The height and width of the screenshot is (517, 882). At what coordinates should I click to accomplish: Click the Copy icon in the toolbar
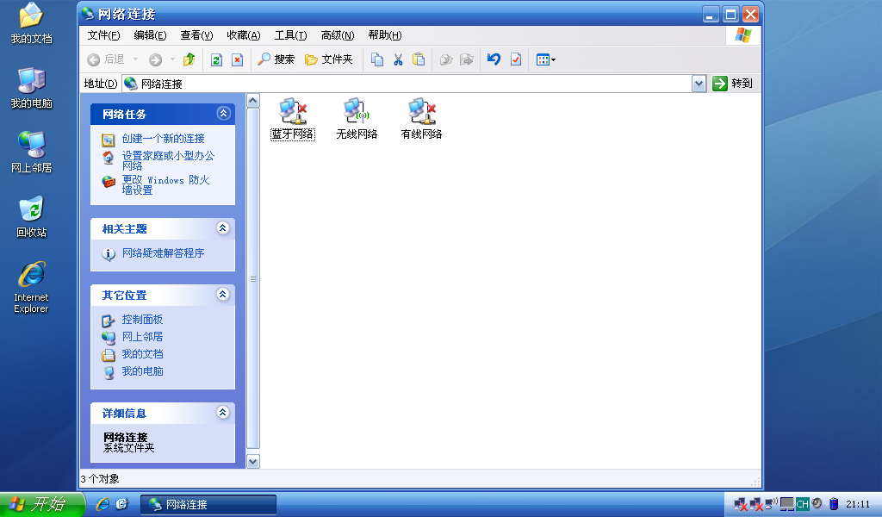[x=376, y=59]
